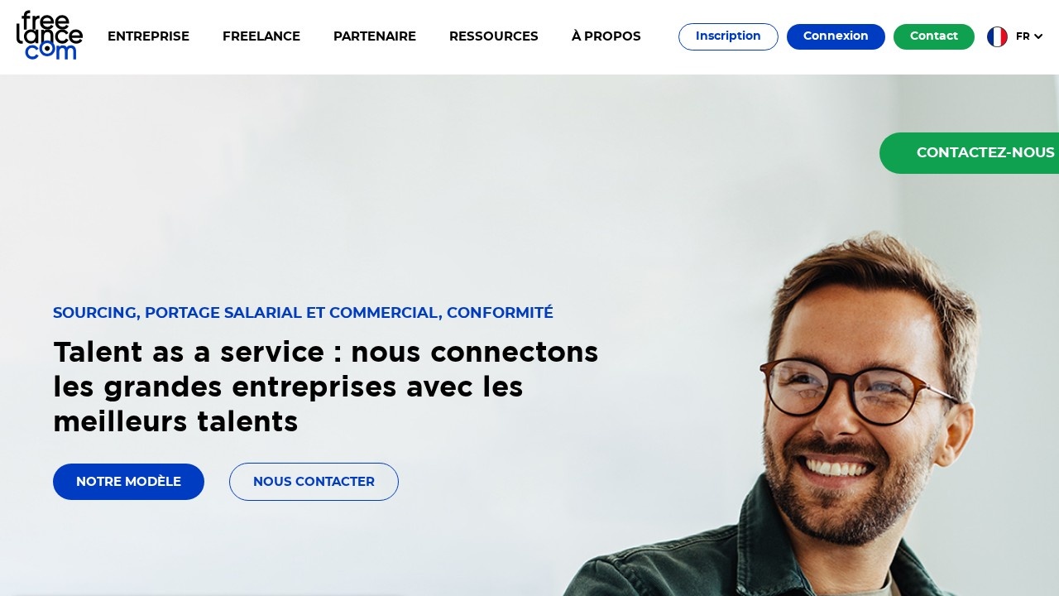Open the FREELANCE menu
Viewport: 1059px width, 596px height.
[x=261, y=36]
